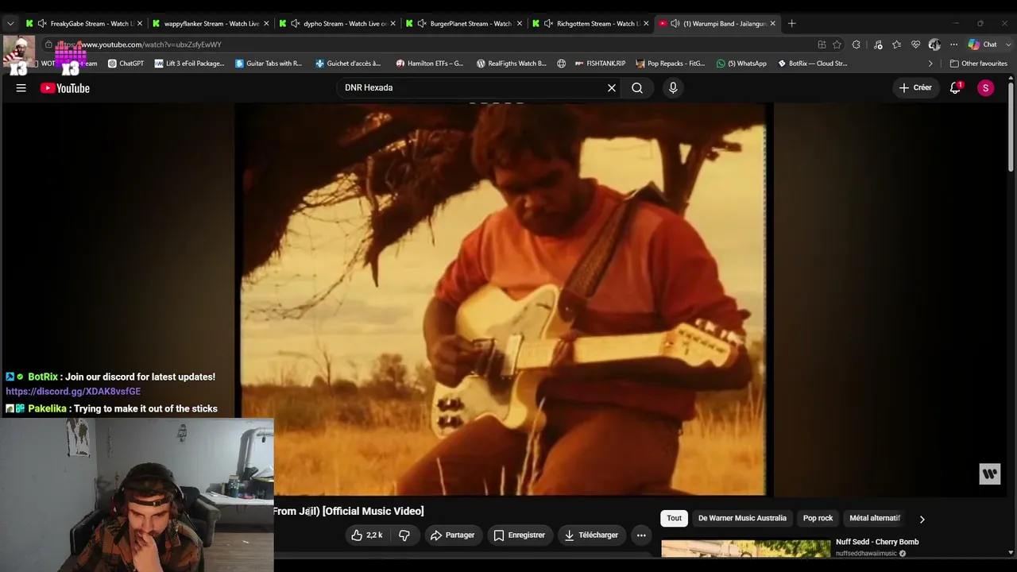The height and width of the screenshot is (572, 1017).
Task: Click the Warner Music watermark on the video
Action: tap(989, 474)
